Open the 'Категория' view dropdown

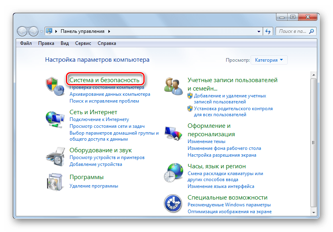269,60
